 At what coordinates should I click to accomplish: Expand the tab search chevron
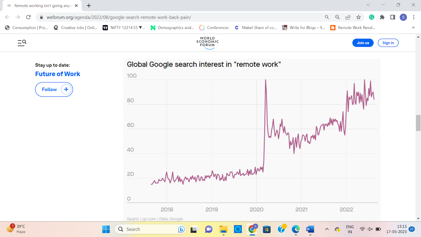(368, 5)
